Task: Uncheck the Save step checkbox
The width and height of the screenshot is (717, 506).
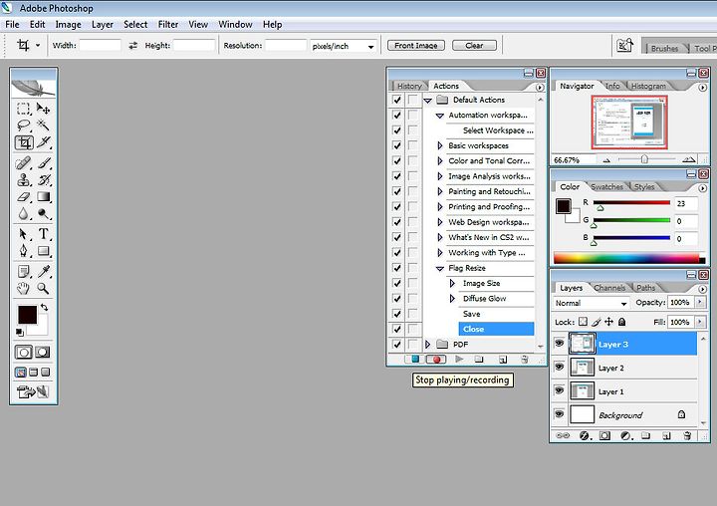Action: pos(397,314)
